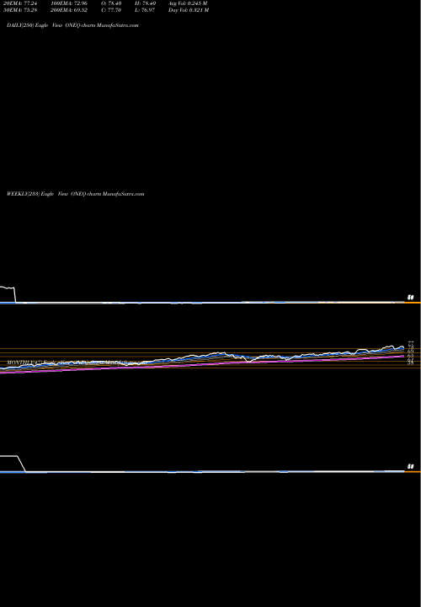This screenshot has height=607, width=421.
Task: Click the 50 axis label on the monthly chart
Action: pos(411,467)
